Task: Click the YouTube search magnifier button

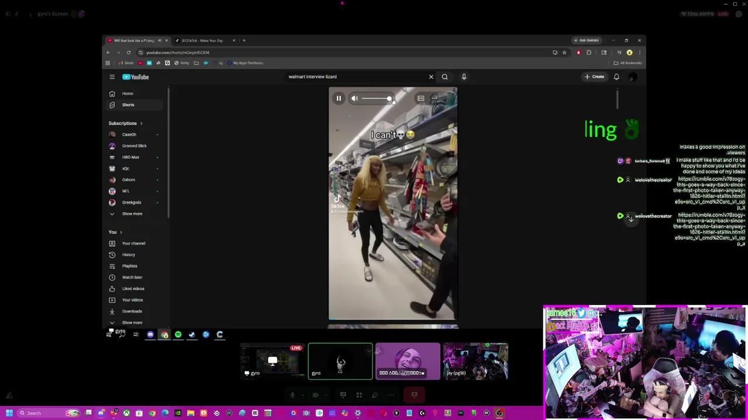Action: tap(445, 76)
